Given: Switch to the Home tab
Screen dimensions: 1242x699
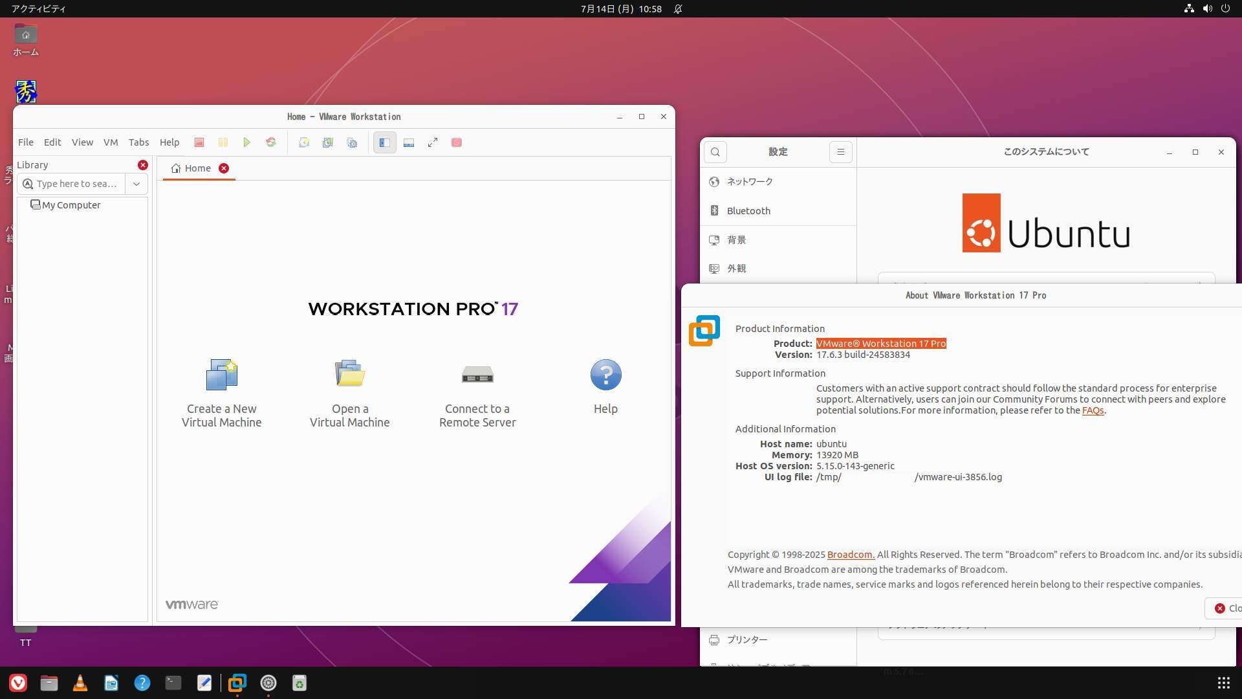Looking at the screenshot, I should 191,168.
